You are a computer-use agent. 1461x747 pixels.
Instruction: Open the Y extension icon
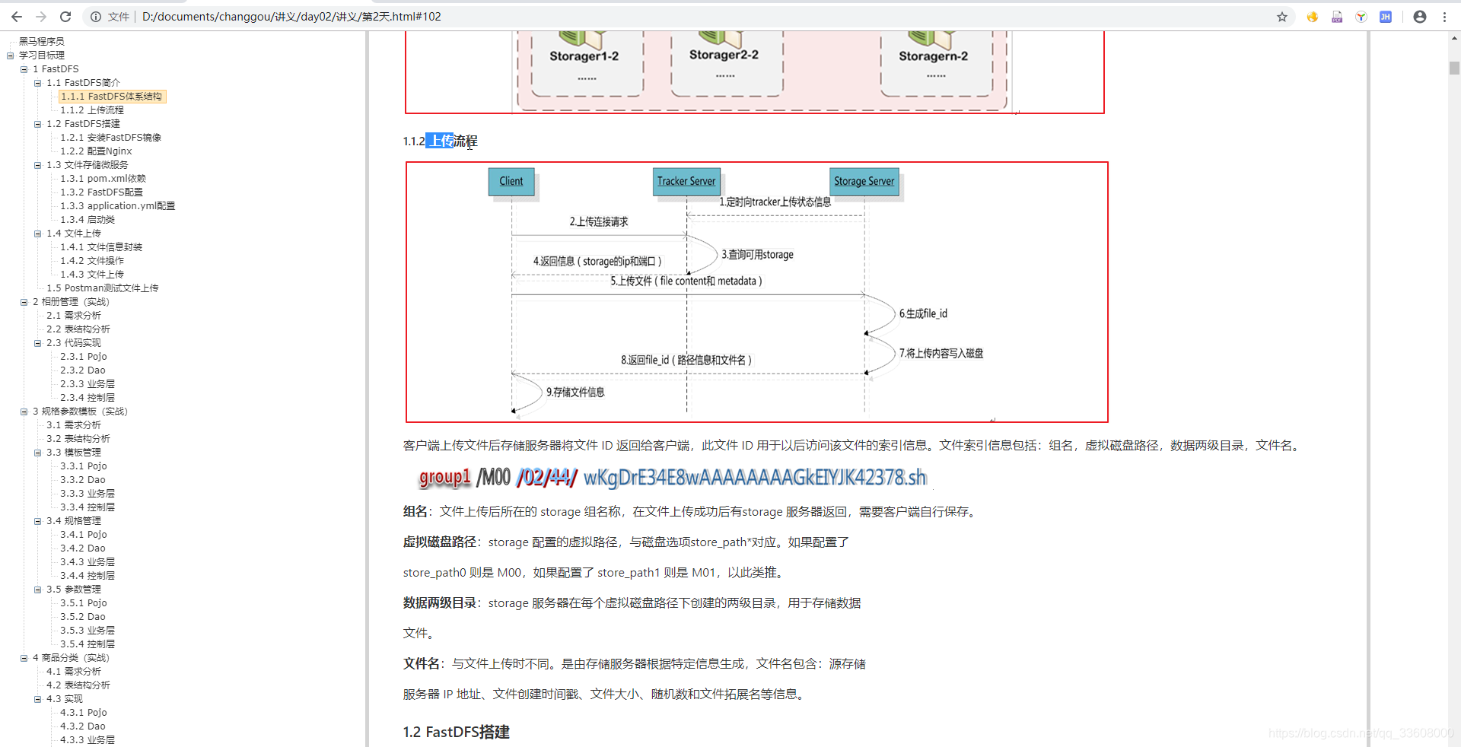click(1361, 17)
